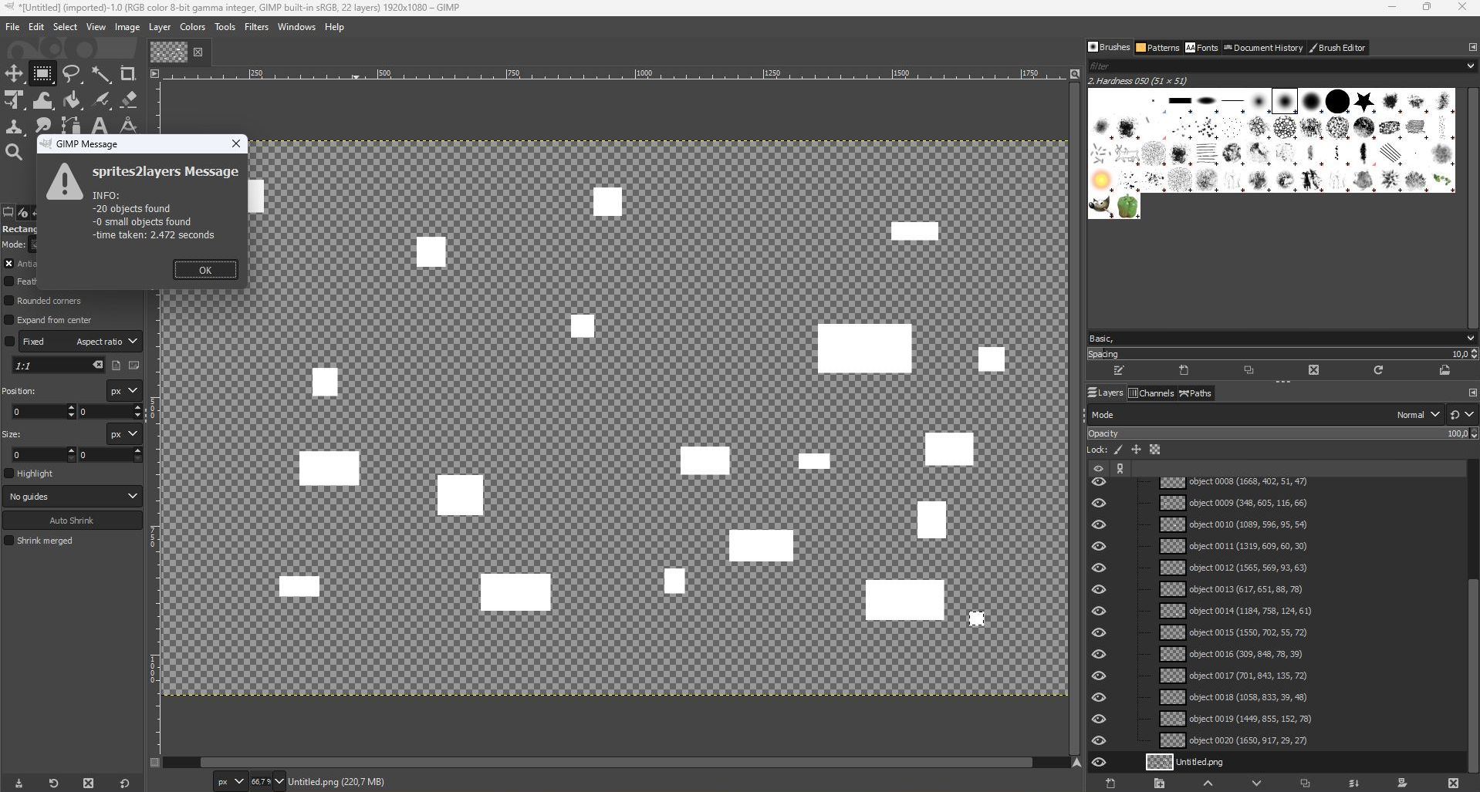The width and height of the screenshot is (1480, 792).
Task: Select the Unified Transform tool
Action: click(14, 100)
